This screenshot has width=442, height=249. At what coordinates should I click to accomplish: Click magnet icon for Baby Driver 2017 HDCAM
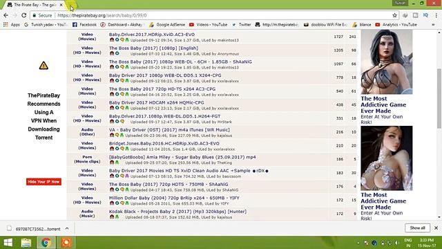112,108
